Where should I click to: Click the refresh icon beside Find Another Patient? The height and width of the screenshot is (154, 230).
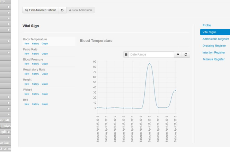pos(62,10)
